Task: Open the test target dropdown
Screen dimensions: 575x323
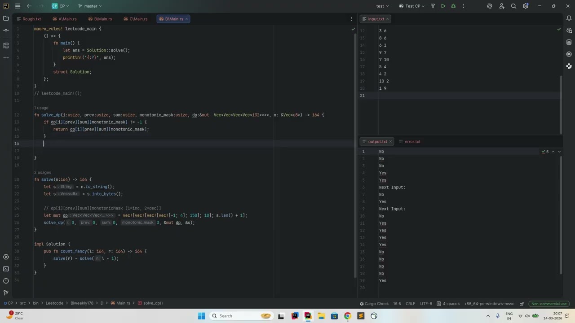Action: (x=382, y=6)
